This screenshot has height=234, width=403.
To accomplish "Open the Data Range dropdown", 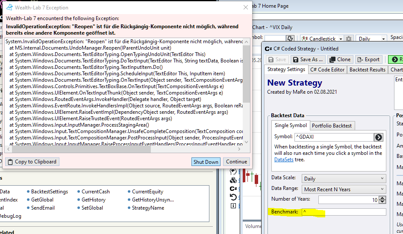I will click(x=344, y=190).
